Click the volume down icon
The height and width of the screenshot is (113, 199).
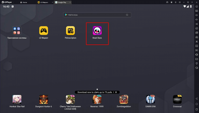(197, 19)
